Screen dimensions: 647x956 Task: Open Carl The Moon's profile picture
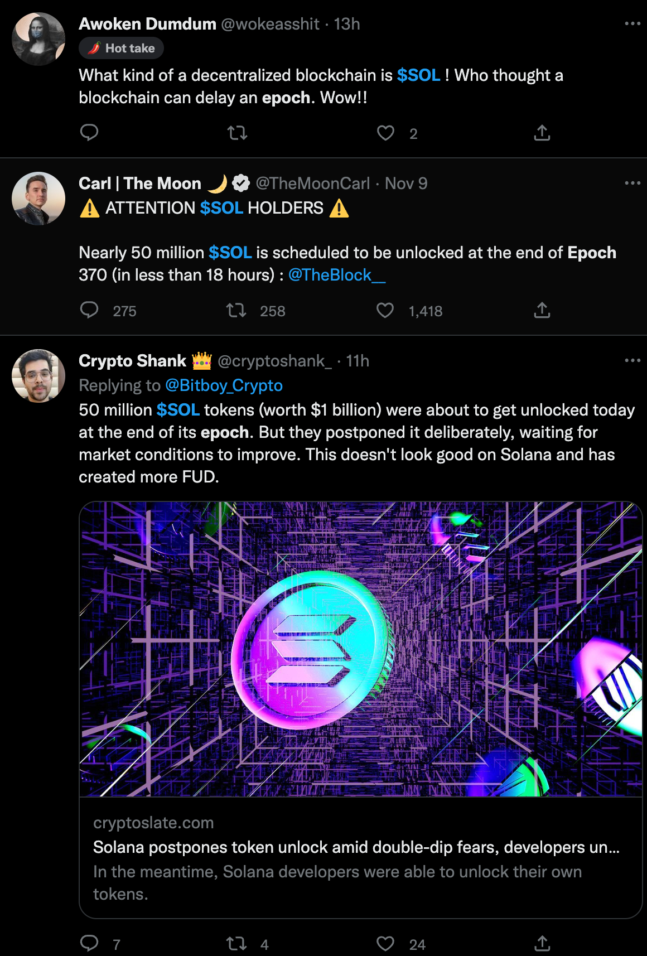38,199
